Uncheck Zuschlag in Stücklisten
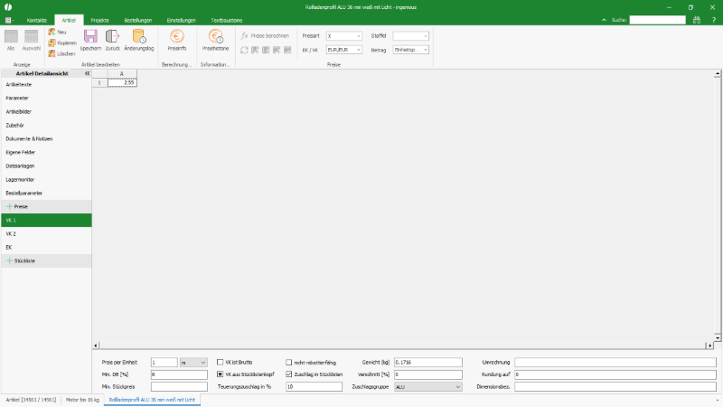 [288, 374]
